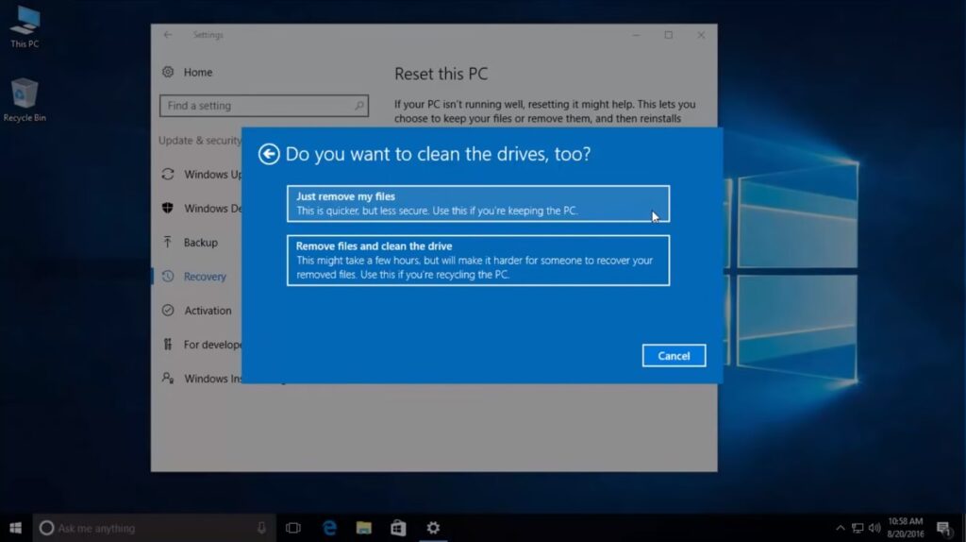This screenshot has height=542, width=966.
Task: Launch Microsoft Edge from taskbar
Action: click(329, 528)
